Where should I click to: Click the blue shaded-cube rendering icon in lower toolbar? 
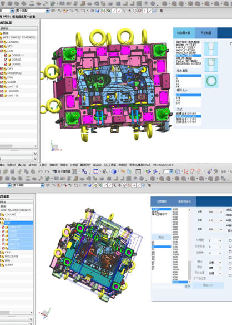click(x=114, y=171)
